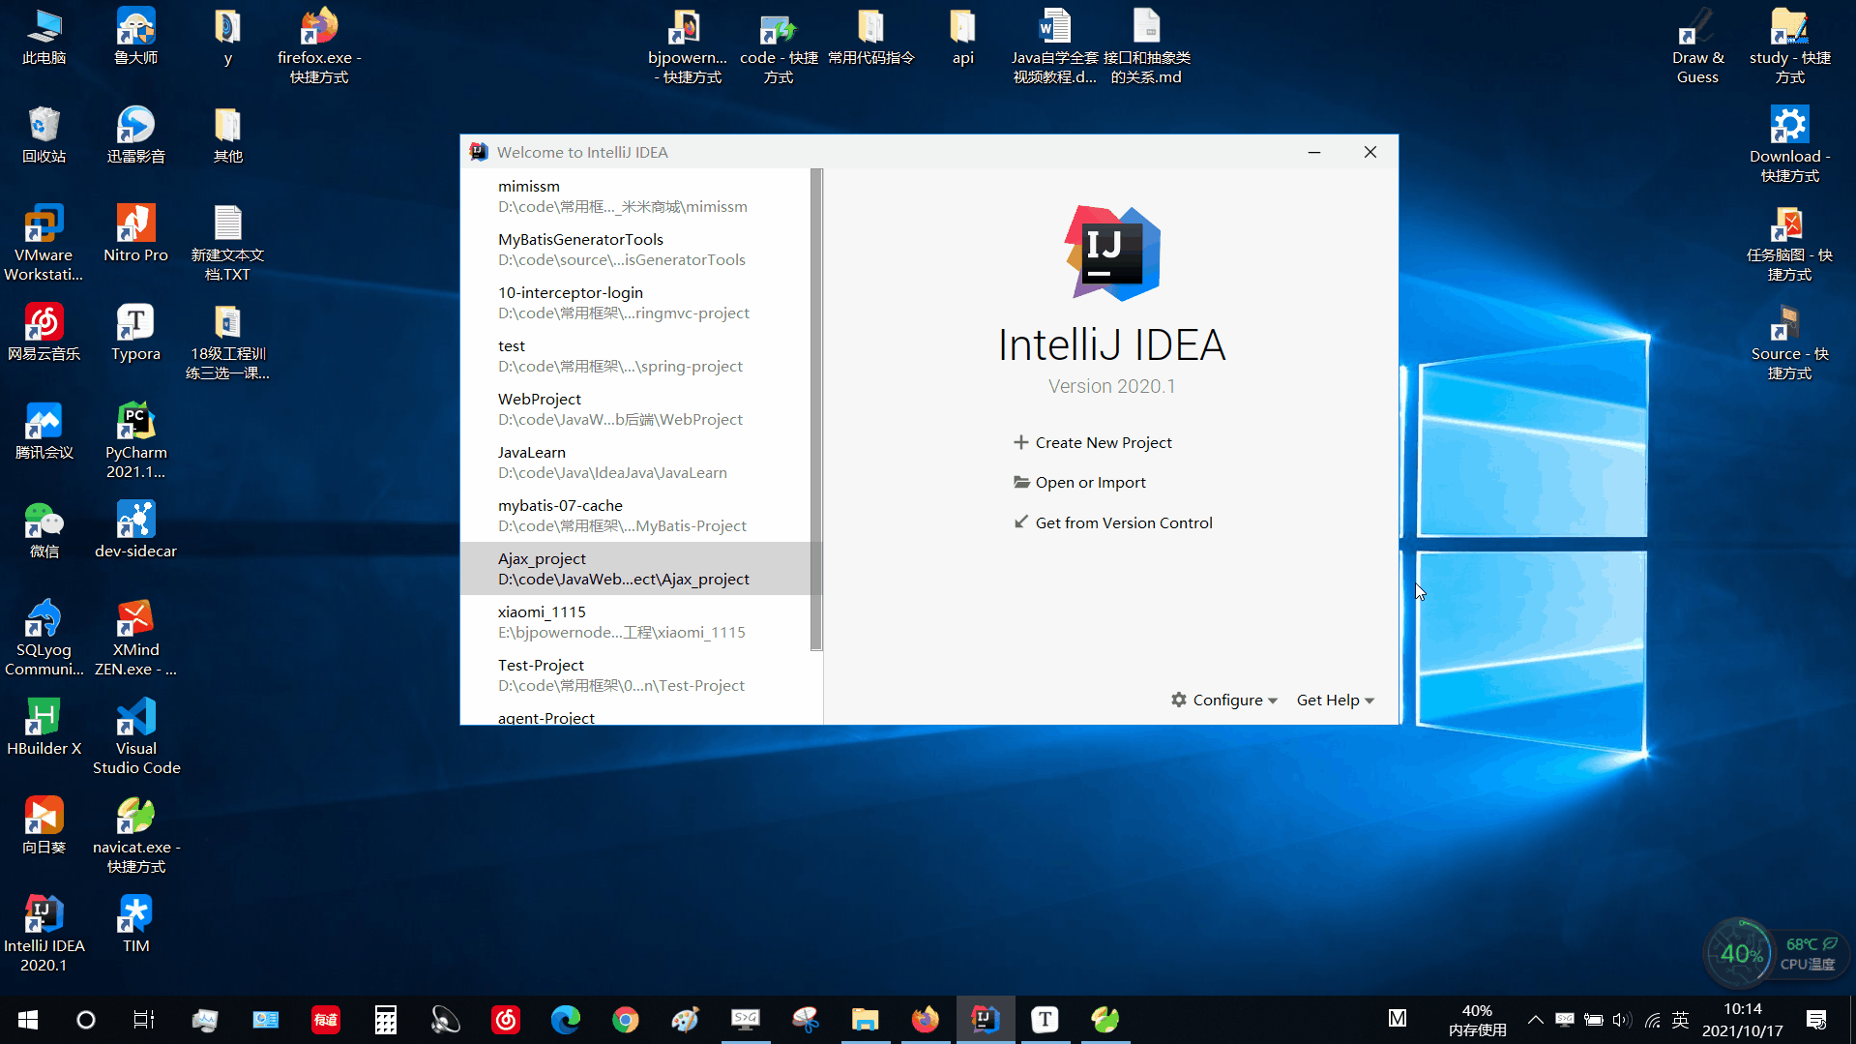Open Microsoft Edge from the taskbar
Image resolution: width=1856 pixels, height=1044 pixels.
coord(566,1019)
